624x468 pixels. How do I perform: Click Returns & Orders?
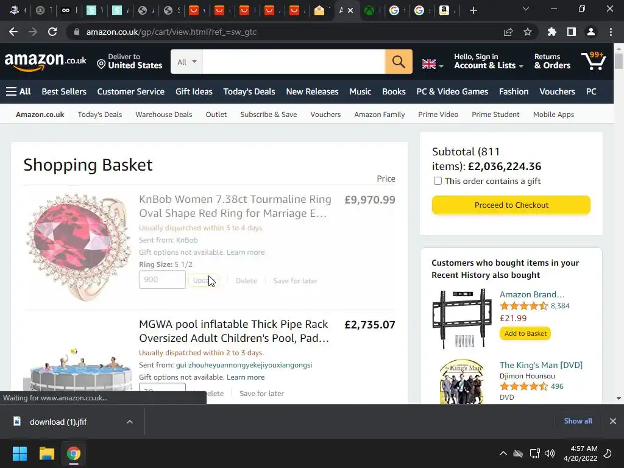point(552,62)
